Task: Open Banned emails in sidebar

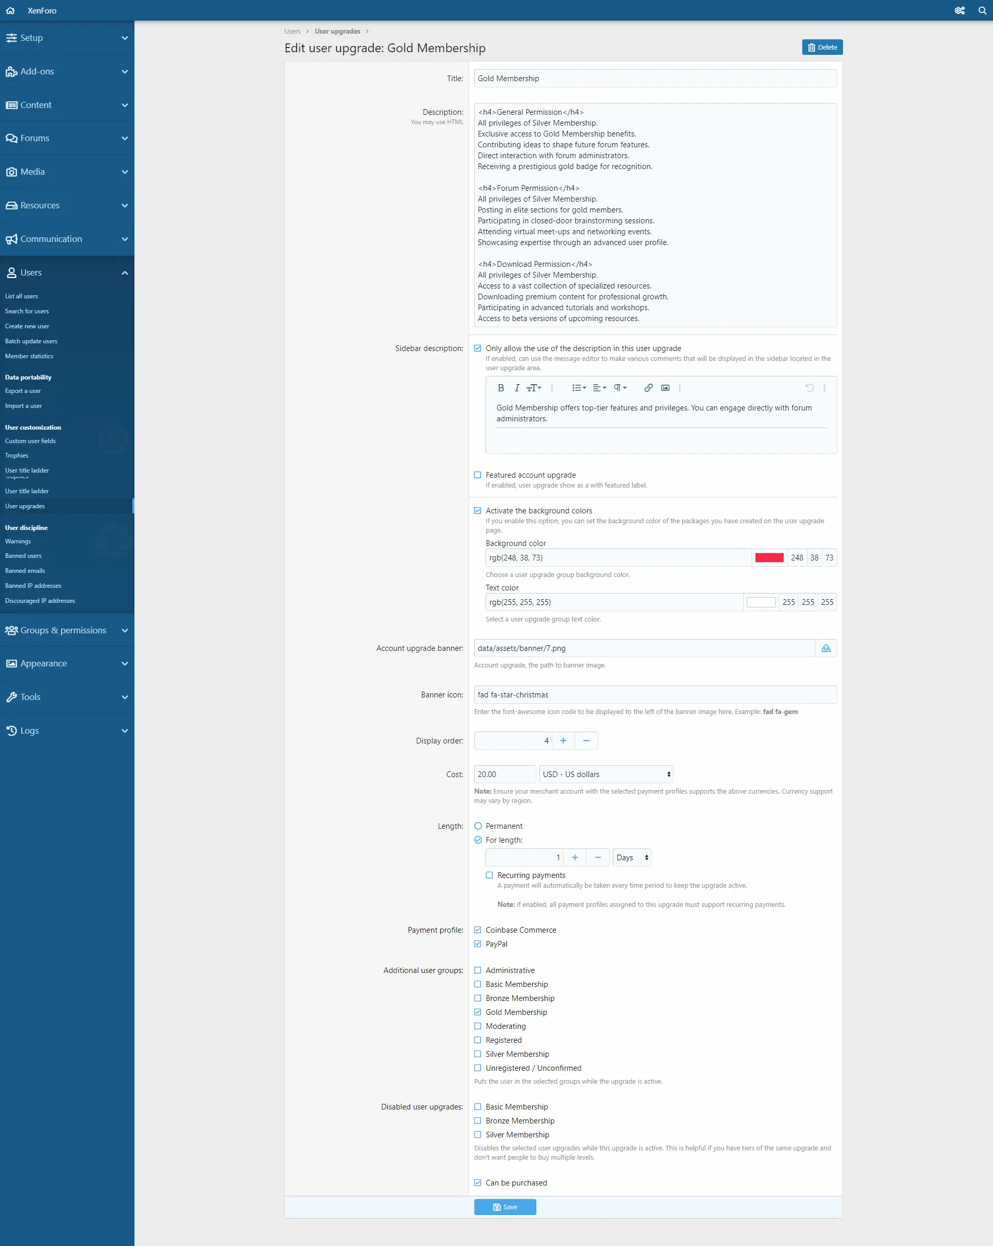Action: pos(25,570)
